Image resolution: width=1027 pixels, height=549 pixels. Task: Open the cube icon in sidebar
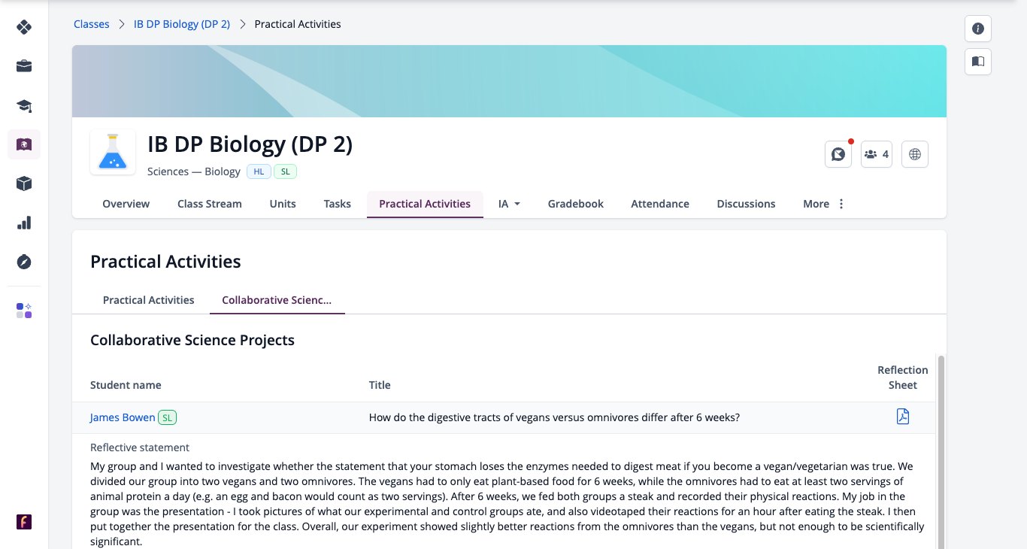click(24, 184)
